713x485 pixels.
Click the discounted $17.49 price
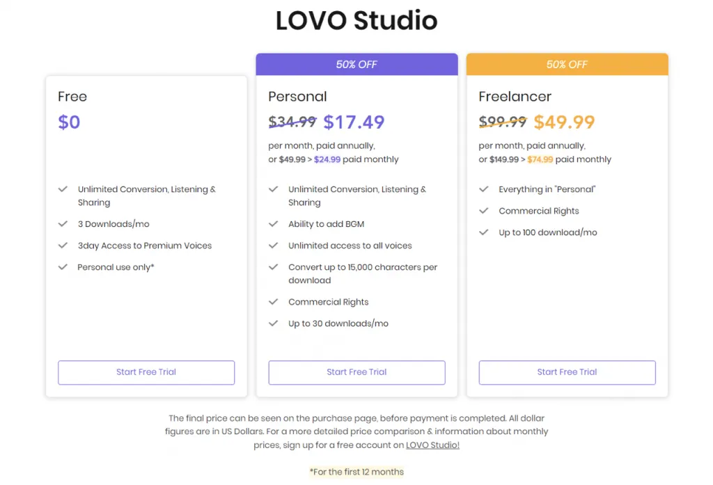pos(354,122)
